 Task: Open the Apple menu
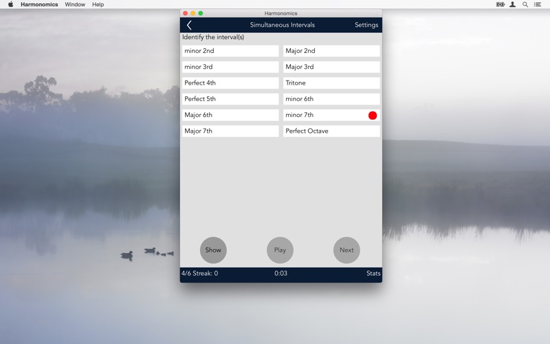click(10, 4)
